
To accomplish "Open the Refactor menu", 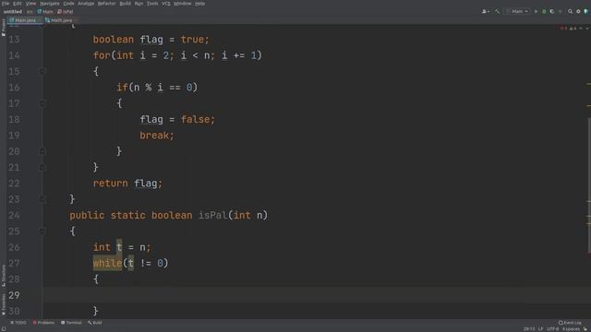I will [107, 4].
